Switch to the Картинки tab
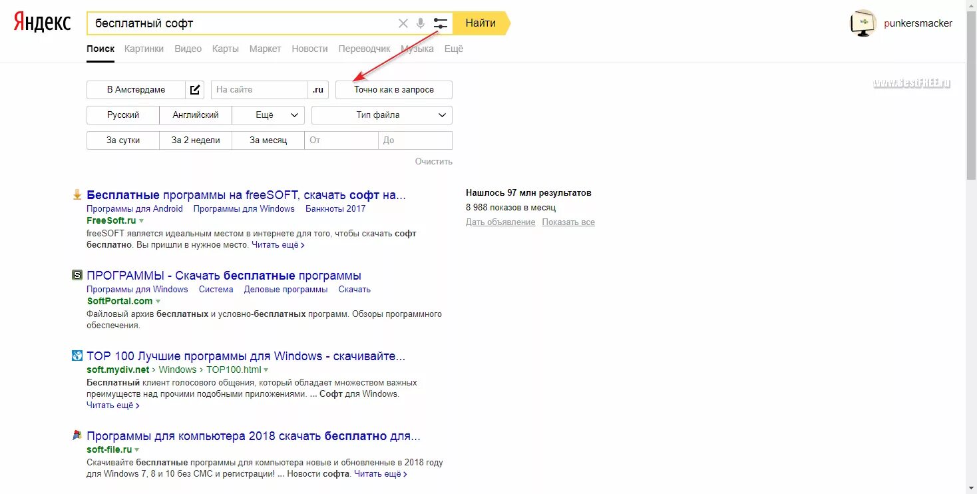 point(144,49)
